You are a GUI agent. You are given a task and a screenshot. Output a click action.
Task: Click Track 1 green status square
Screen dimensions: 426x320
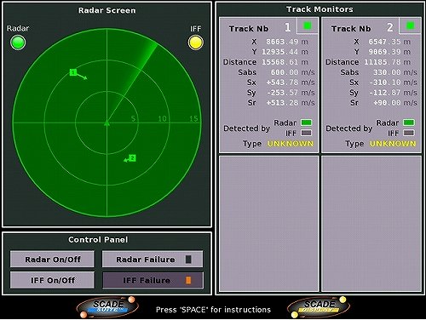tap(308, 26)
